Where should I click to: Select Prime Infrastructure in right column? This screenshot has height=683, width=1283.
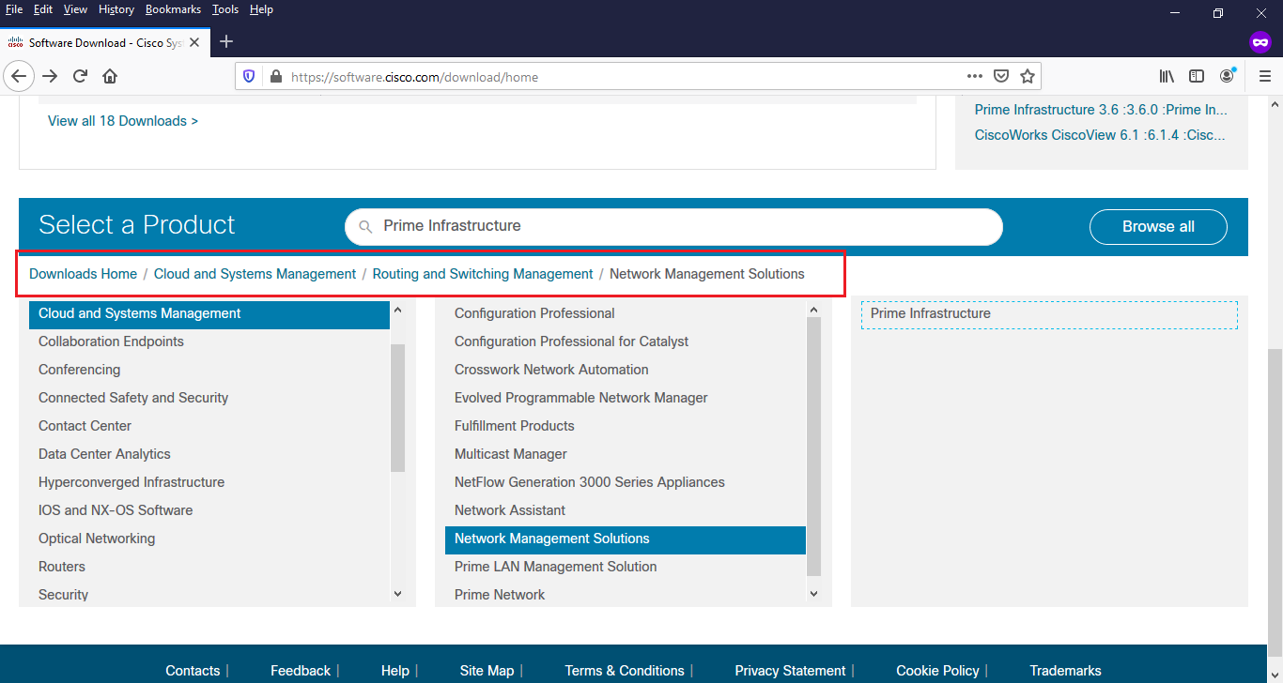click(1049, 314)
